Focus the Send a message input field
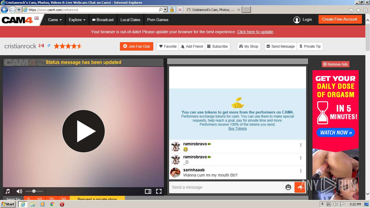Image resolution: width=370 pixels, height=208 pixels. pyautogui.click(x=226, y=187)
